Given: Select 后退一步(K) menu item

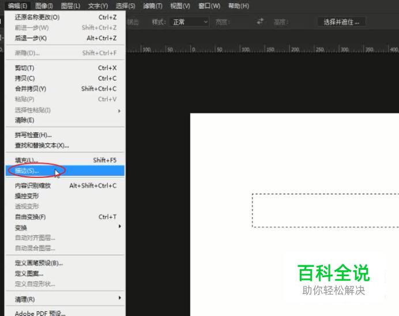Looking at the screenshot, I should [65, 38].
